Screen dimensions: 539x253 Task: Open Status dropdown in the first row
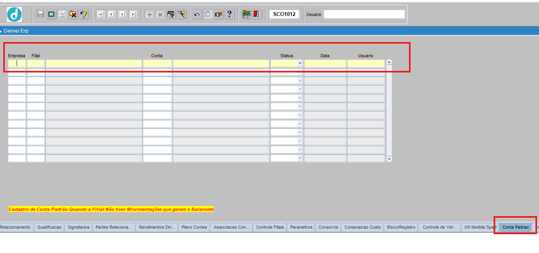pyautogui.click(x=300, y=63)
